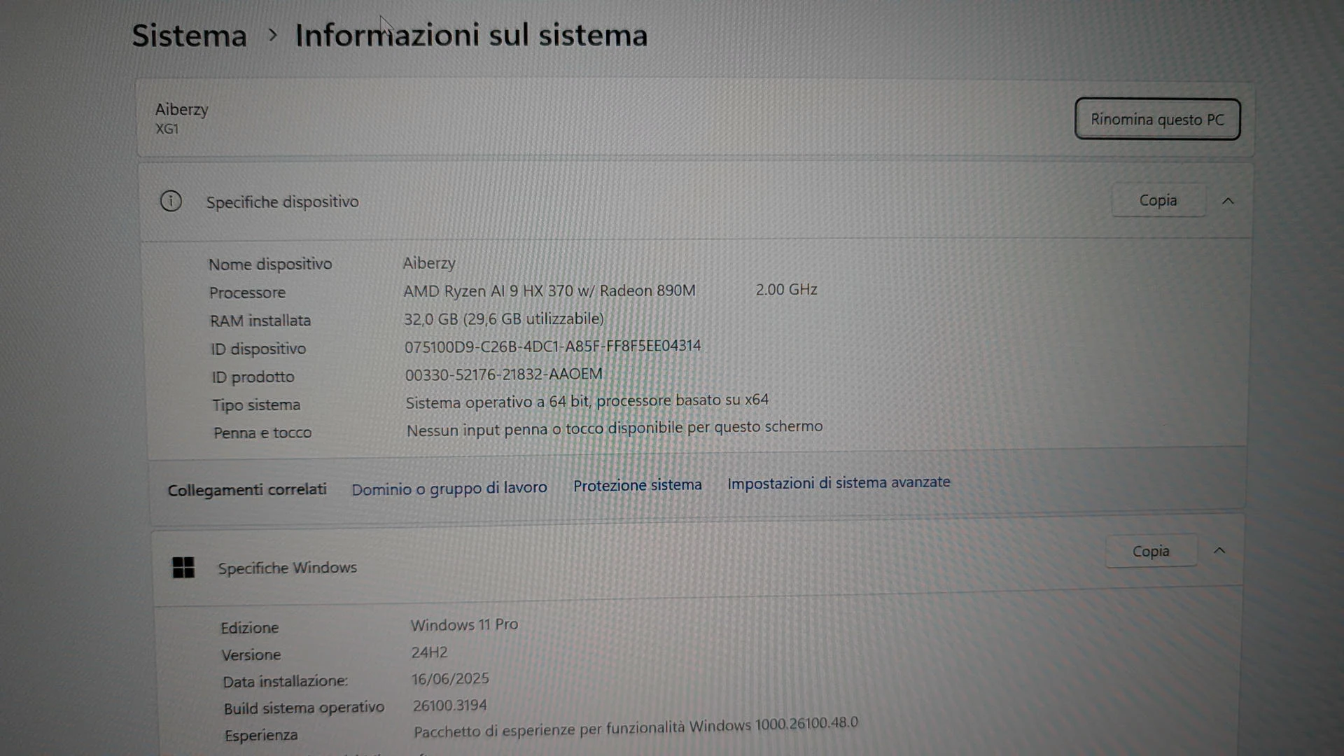The image size is (1344, 756).
Task: Click the Nome dispositivo label
Action: pyautogui.click(x=270, y=264)
